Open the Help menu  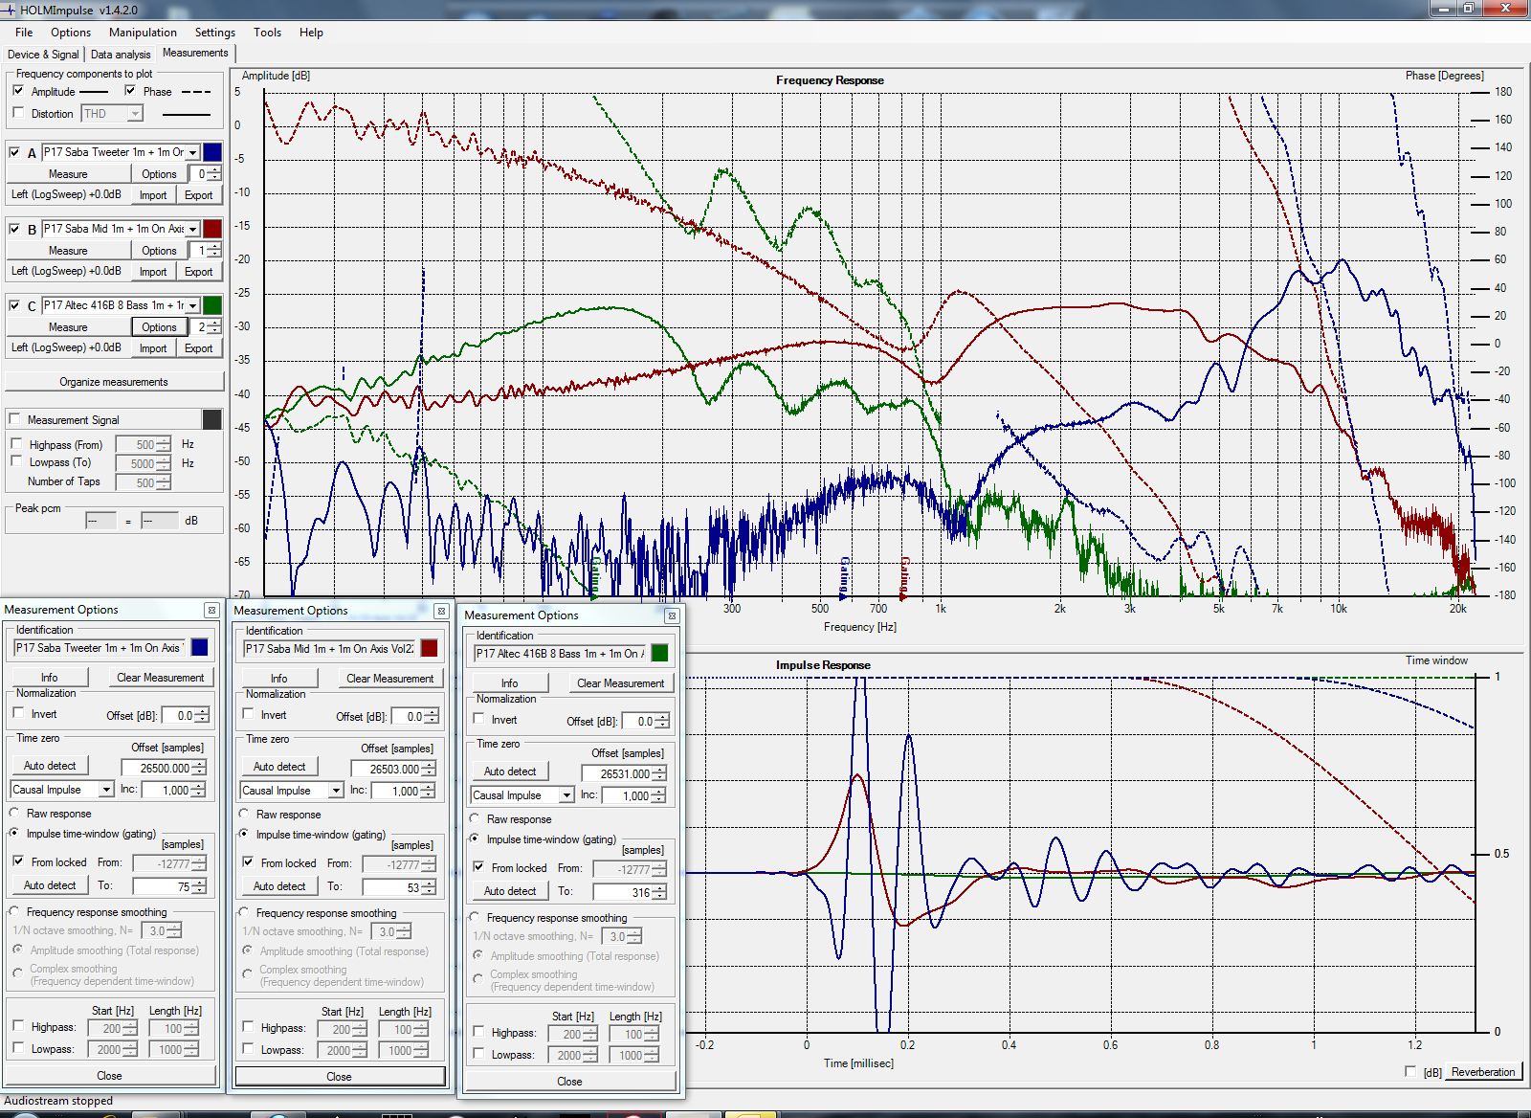pos(311,32)
